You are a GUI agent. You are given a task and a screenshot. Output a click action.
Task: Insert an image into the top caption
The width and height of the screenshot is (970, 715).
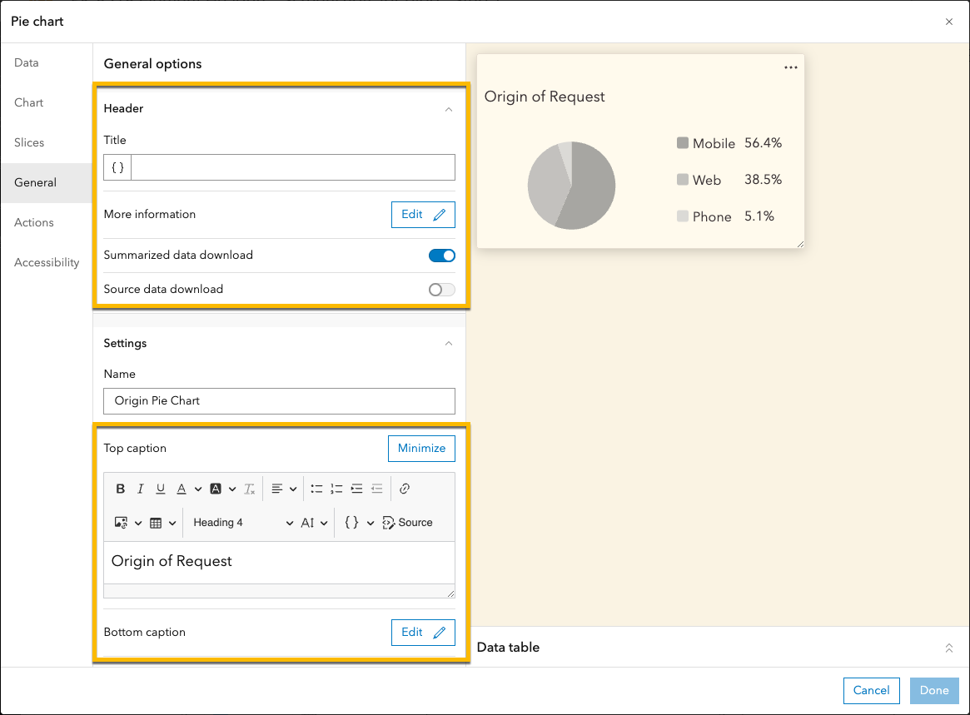(119, 522)
